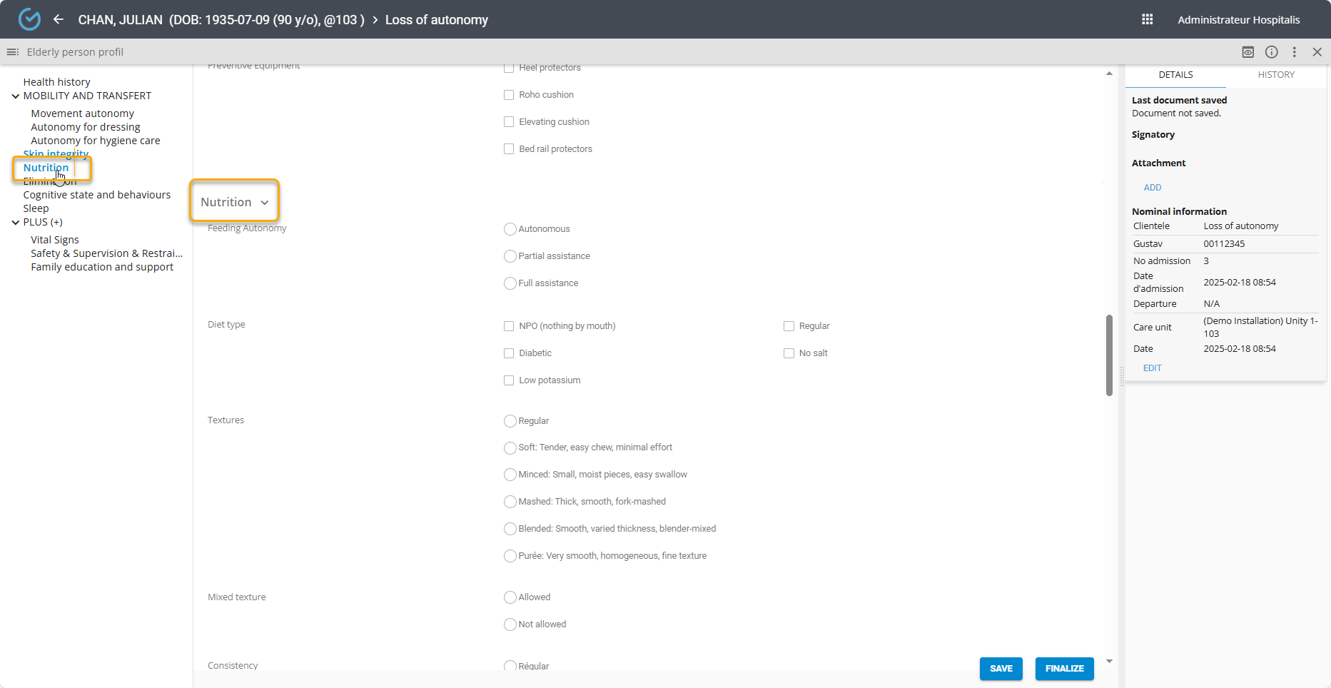The height and width of the screenshot is (688, 1331).
Task: Check the Diabetic diet type box
Action: click(x=509, y=353)
